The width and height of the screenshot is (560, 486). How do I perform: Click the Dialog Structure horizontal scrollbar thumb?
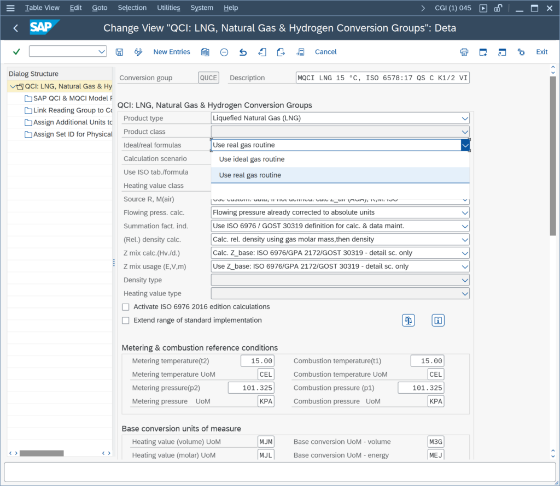[x=42, y=453]
